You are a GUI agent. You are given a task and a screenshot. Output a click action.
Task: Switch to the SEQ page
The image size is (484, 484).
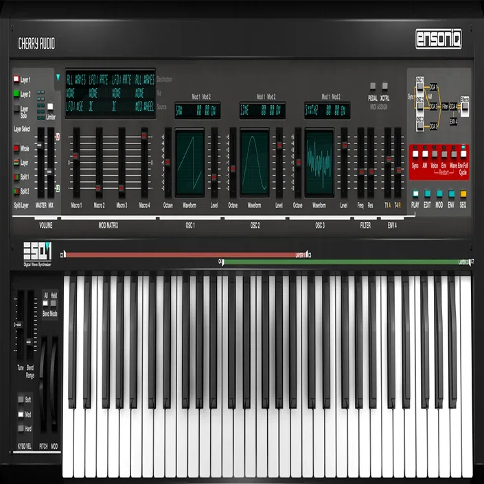(463, 194)
